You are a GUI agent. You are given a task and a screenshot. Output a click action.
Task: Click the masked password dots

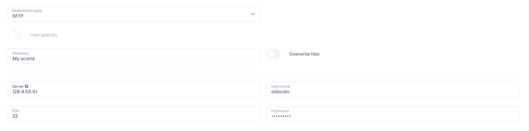point(281,116)
